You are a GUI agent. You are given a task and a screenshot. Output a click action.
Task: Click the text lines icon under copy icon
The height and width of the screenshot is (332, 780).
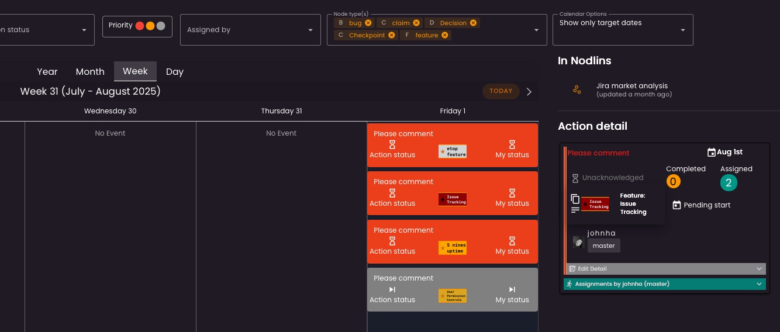[575, 210]
